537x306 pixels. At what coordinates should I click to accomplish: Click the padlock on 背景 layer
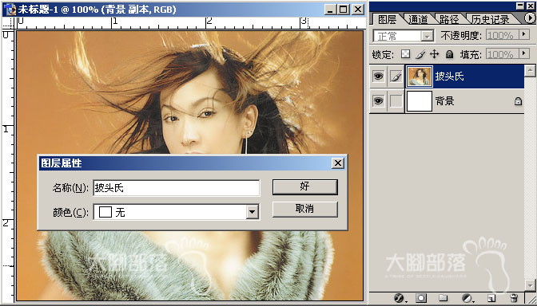pos(518,101)
